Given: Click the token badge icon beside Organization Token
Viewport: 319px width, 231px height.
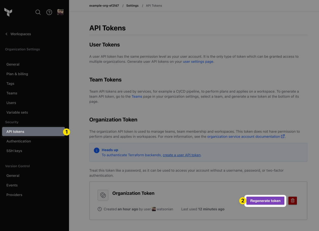Looking at the screenshot, I should click(103, 195).
